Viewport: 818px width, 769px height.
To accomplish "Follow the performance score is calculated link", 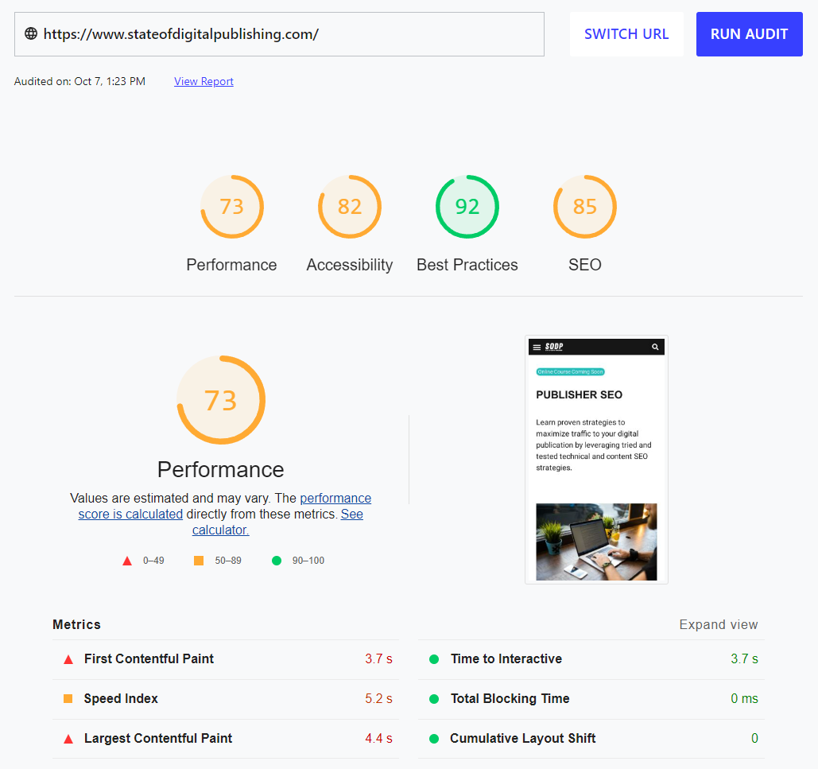I will coord(130,515).
